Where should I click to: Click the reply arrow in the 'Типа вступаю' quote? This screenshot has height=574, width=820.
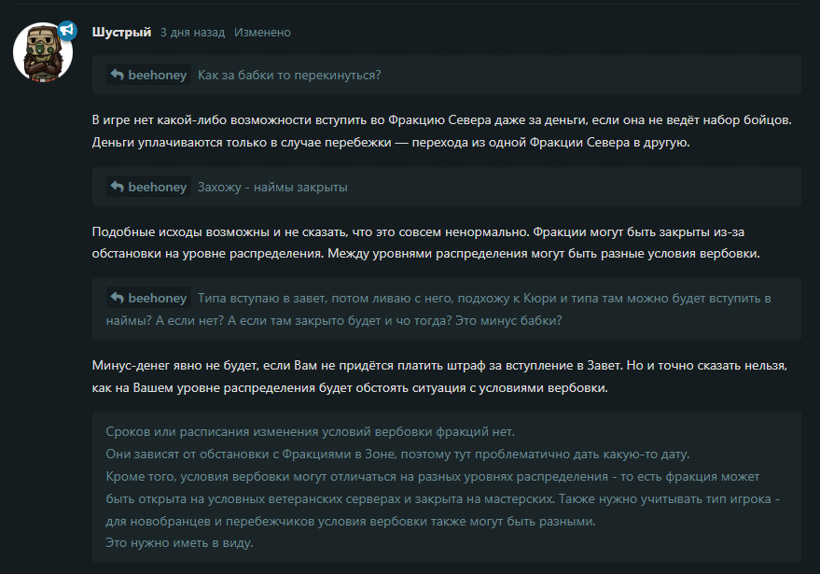point(118,298)
